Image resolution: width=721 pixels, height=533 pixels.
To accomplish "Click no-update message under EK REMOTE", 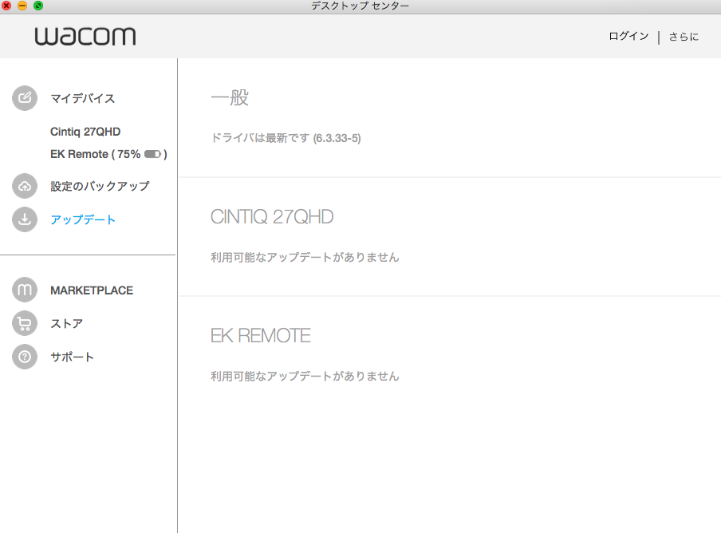I will pos(305,376).
